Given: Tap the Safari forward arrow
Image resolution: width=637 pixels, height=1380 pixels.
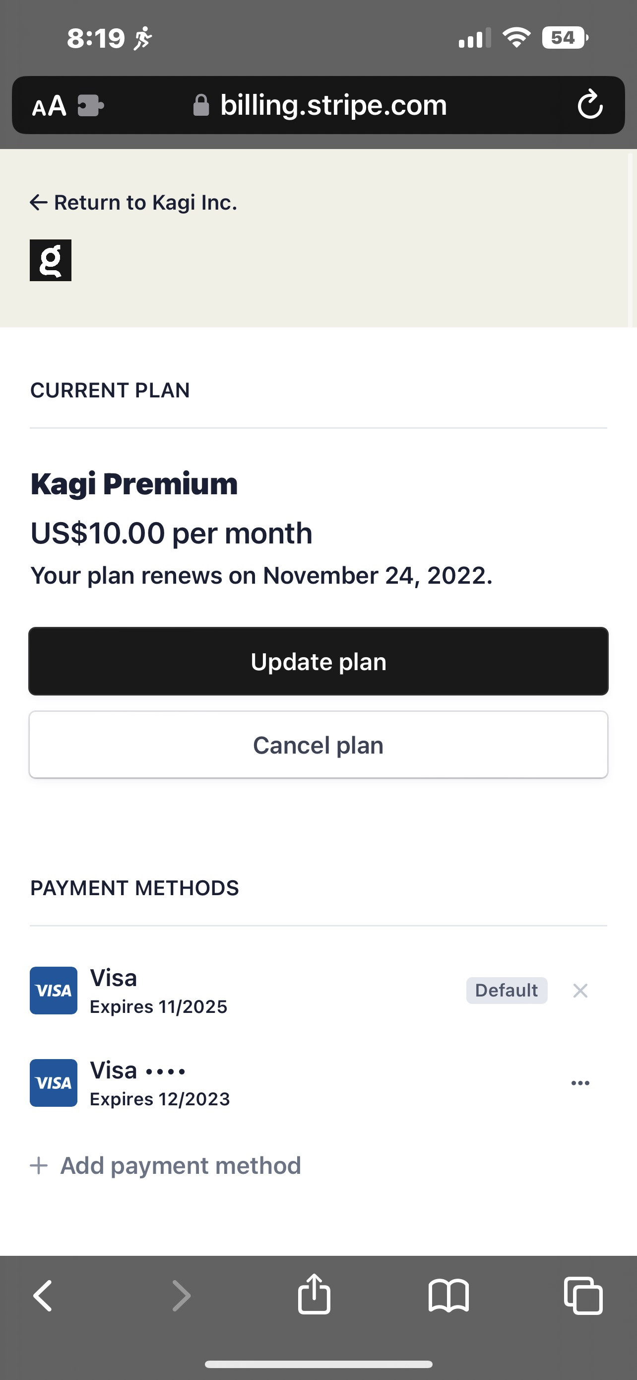Looking at the screenshot, I should click(181, 1296).
